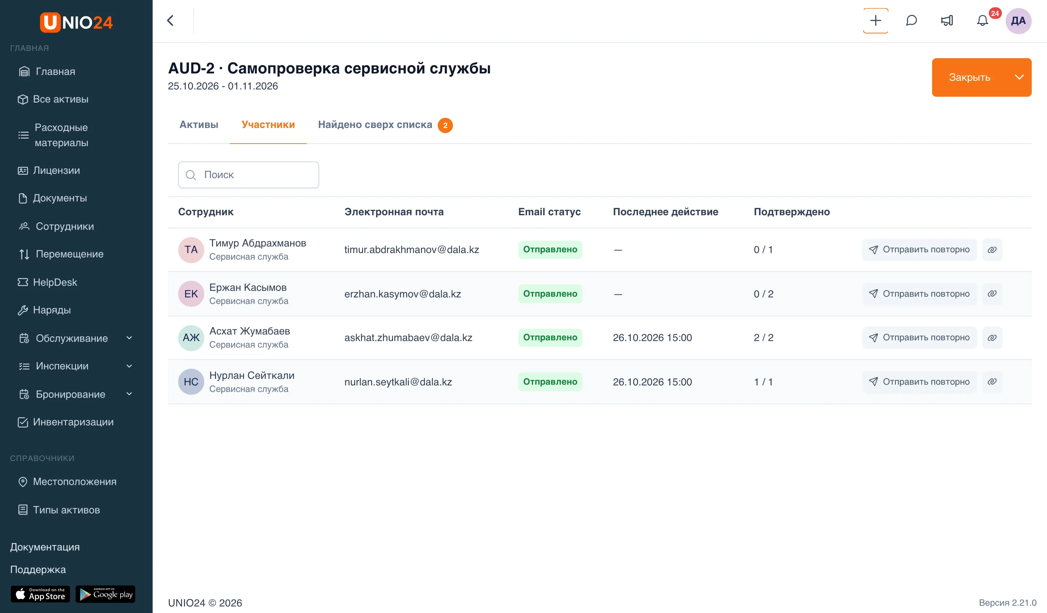This screenshot has width=1047, height=613.
Task: Click the orange Закрыть button
Action: tap(969, 77)
